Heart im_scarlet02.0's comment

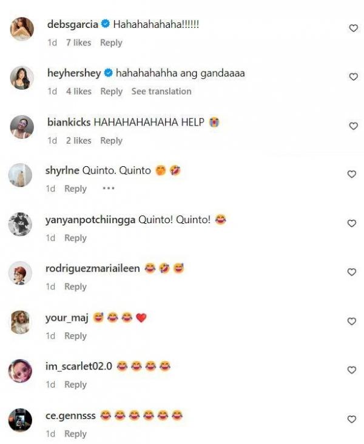351,370
